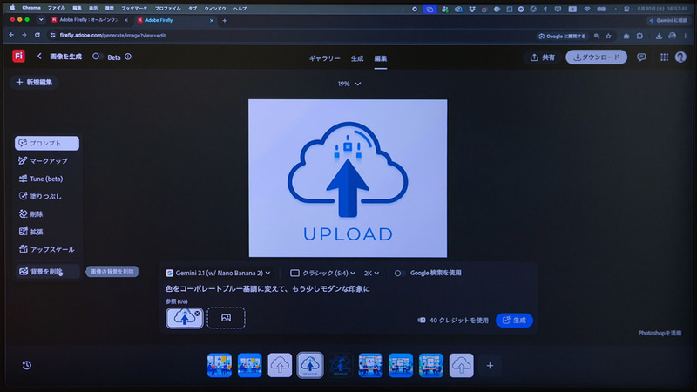Open the Chrome tab search dropdown arrow
The image size is (697, 392).
click(41, 20)
